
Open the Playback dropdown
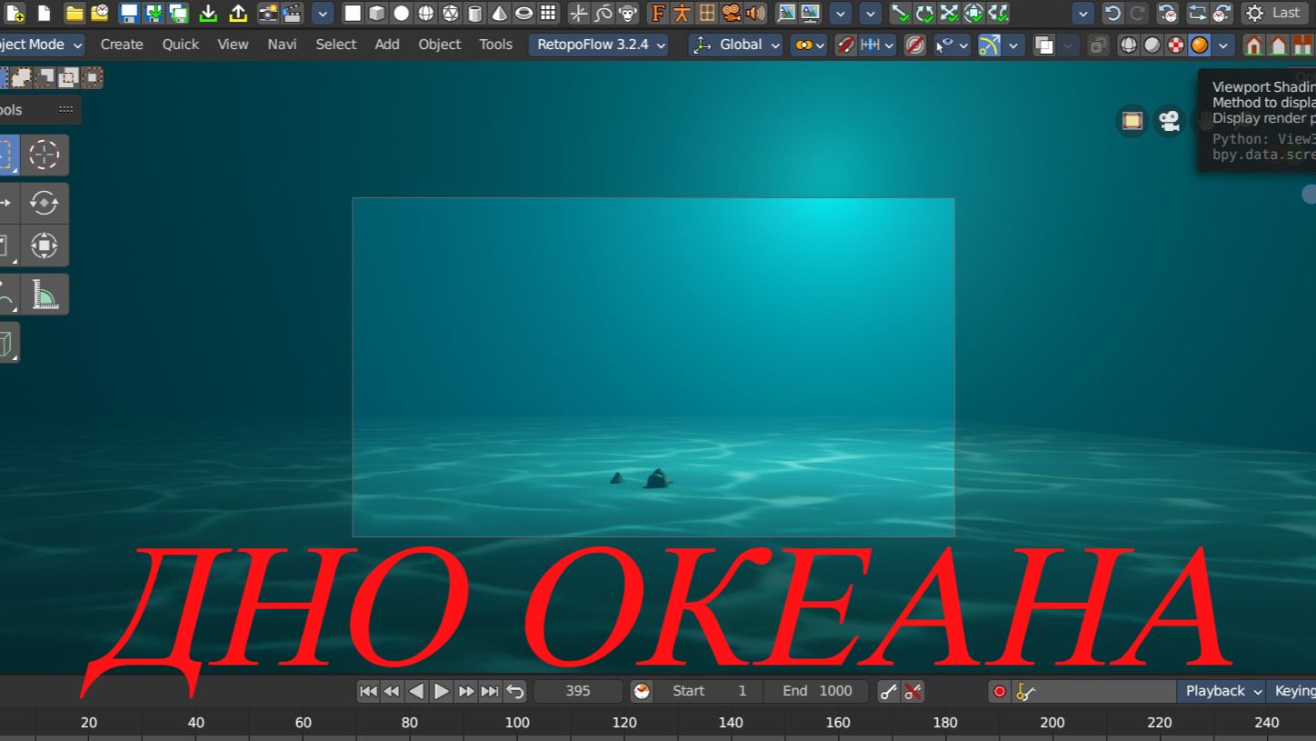[x=1221, y=691]
